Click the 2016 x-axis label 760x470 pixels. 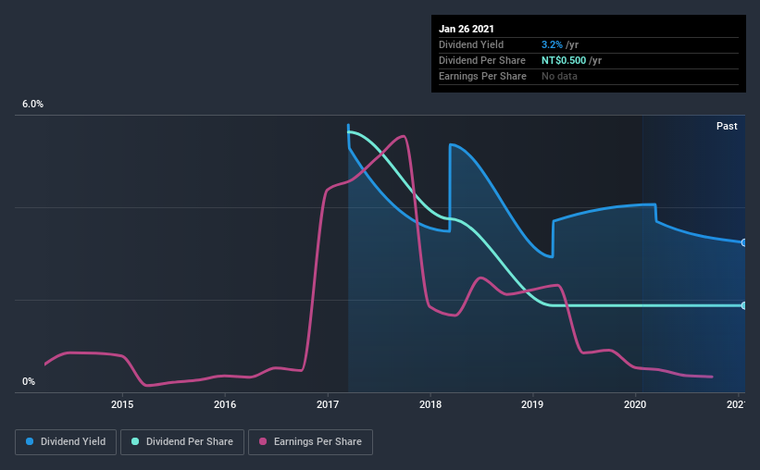[x=225, y=404]
